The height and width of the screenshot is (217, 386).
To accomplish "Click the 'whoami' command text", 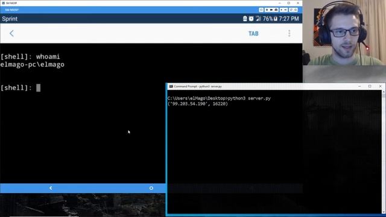I will 48,57.
